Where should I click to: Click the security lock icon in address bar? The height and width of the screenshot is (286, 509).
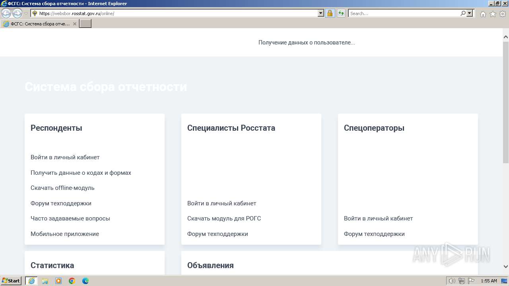click(x=330, y=13)
